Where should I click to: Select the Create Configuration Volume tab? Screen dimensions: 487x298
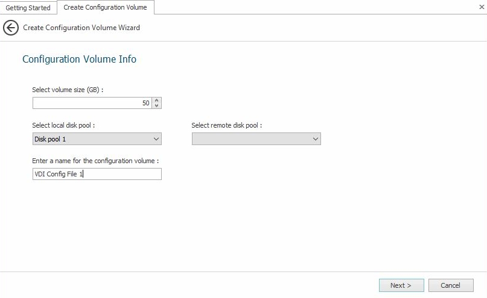coord(106,7)
